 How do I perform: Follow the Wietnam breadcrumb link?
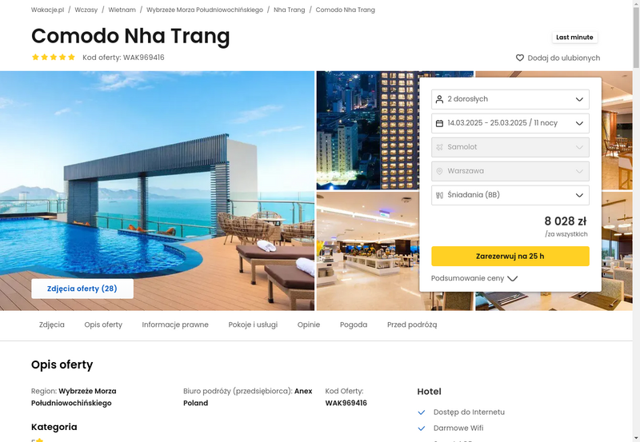point(122,10)
